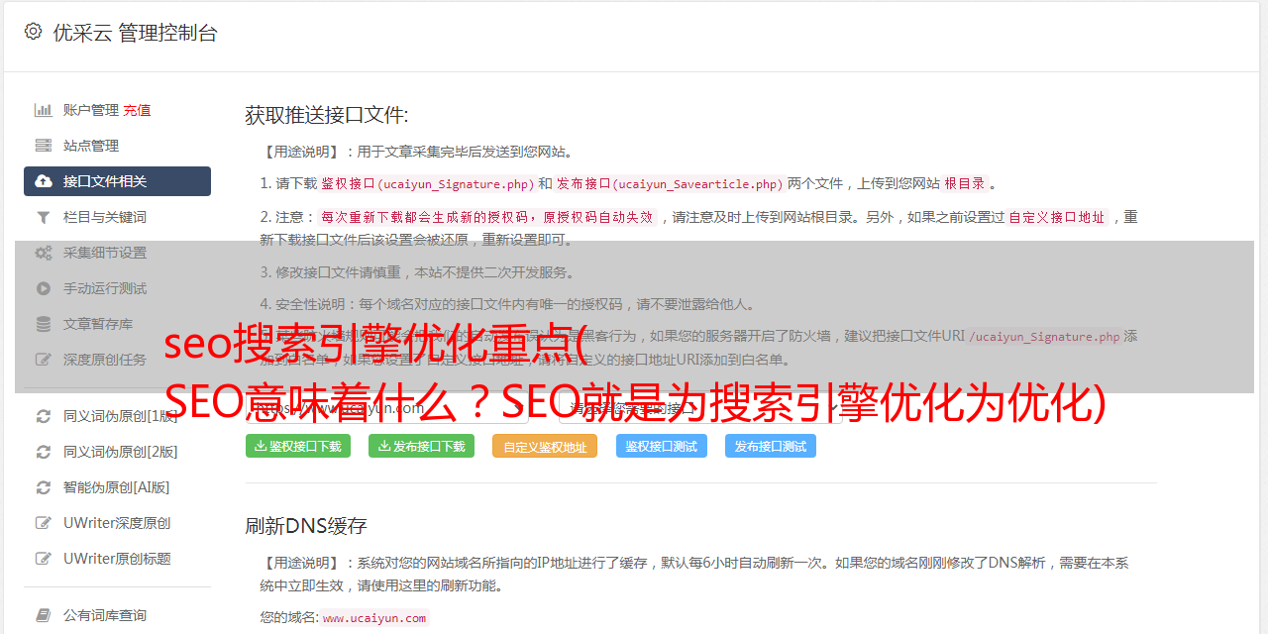Click the database icon of 文章暂存库

tap(44, 324)
